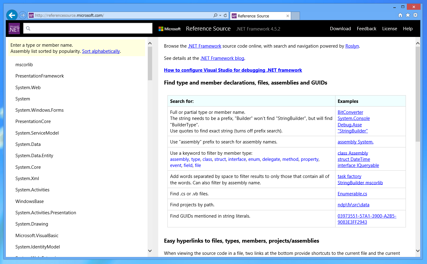Open the .NET Framework blog link
This screenshot has width=427, height=264.
click(x=223, y=58)
